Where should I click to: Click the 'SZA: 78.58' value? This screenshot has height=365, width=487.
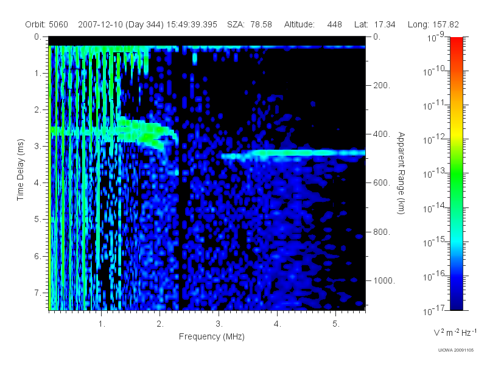coord(250,24)
